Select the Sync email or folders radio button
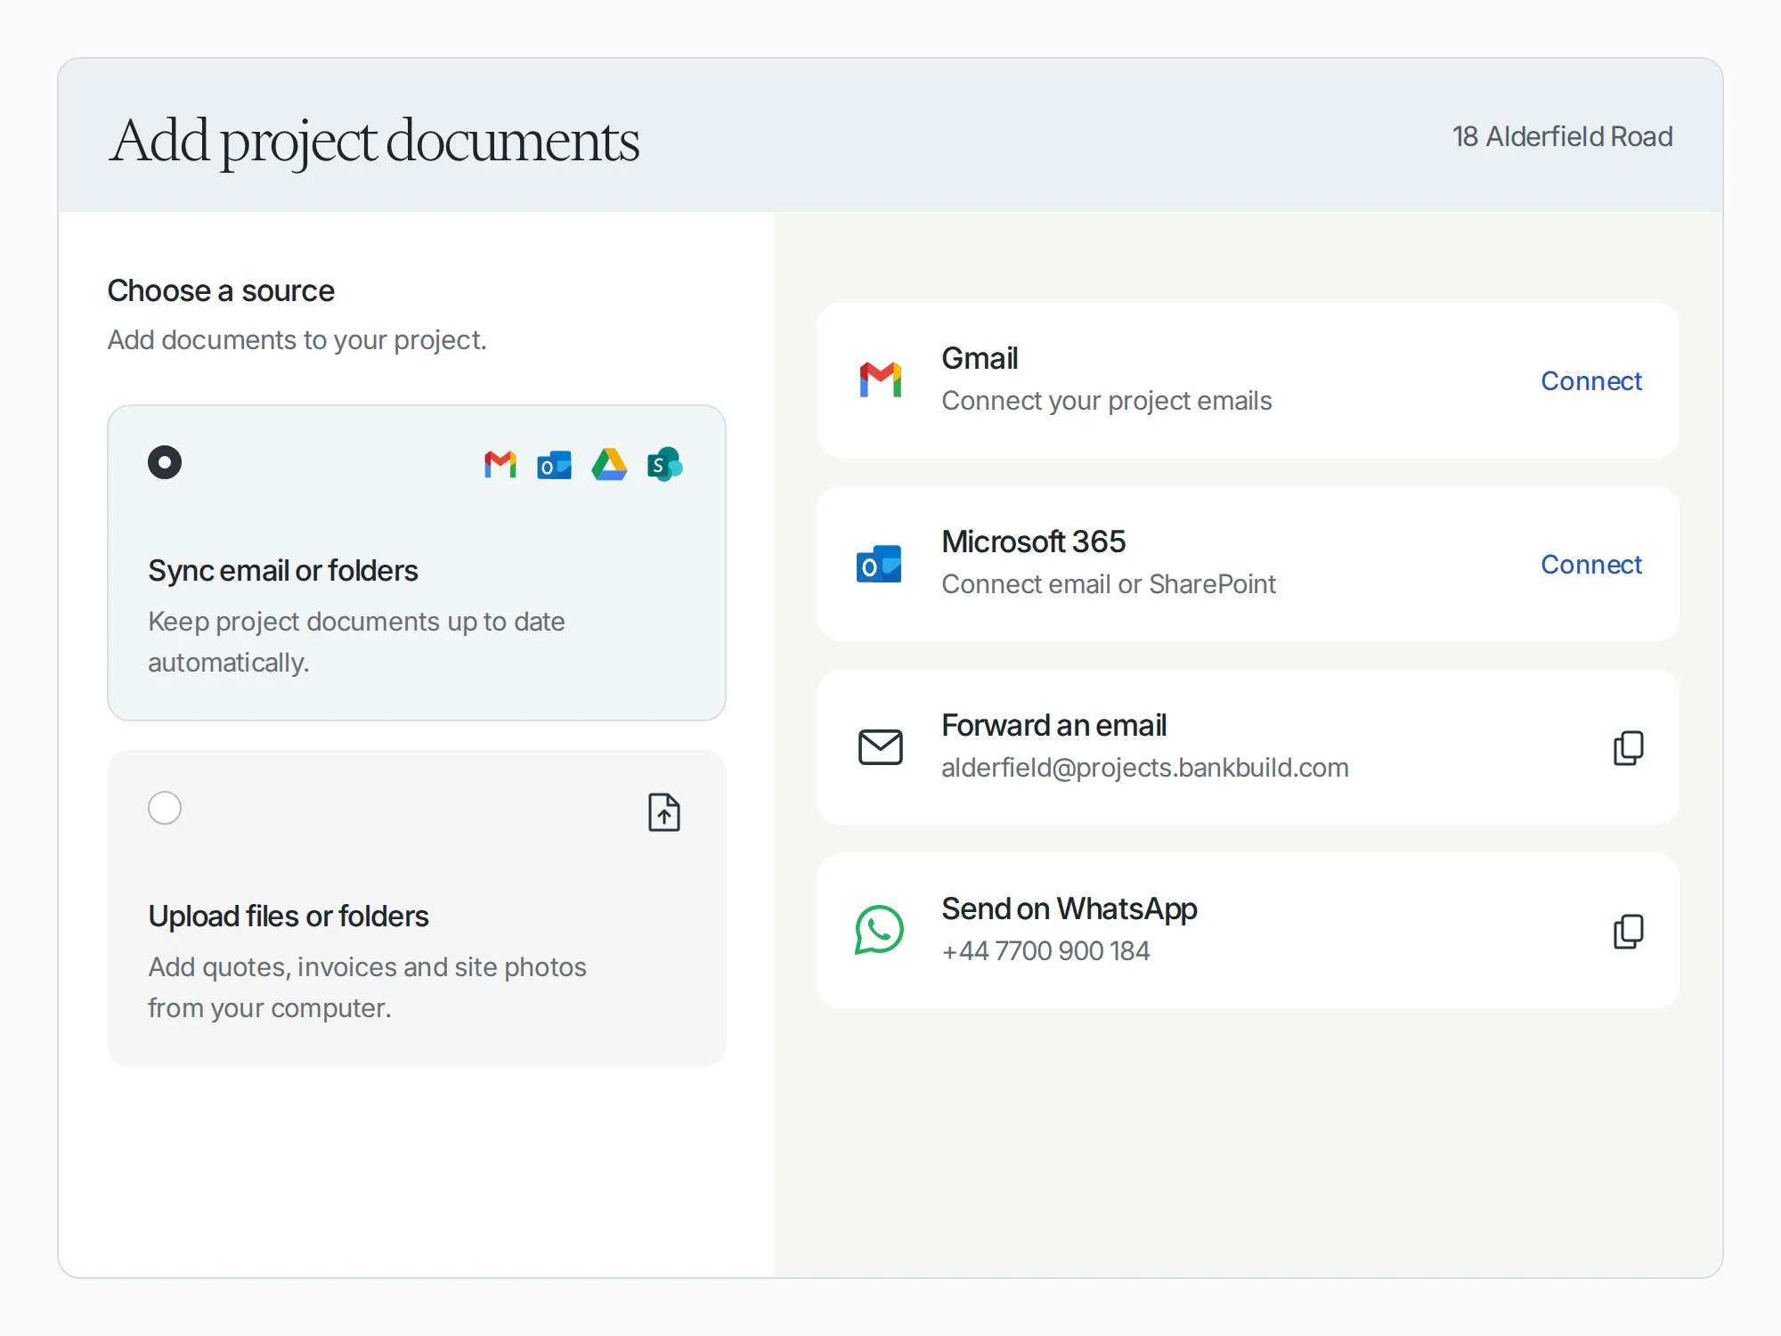Viewport: 1781px width, 1336px height. pos(165,462)
